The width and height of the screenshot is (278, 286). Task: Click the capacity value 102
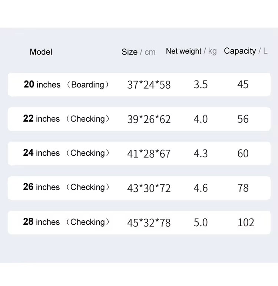pos(246,222)
